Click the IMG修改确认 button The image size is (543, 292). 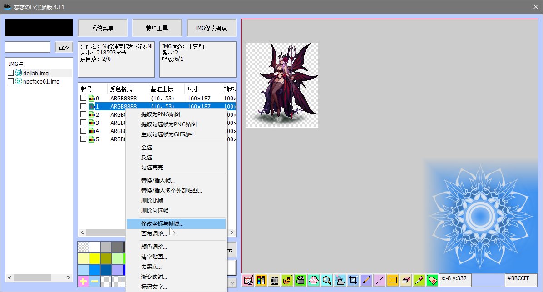pos(211,28)
